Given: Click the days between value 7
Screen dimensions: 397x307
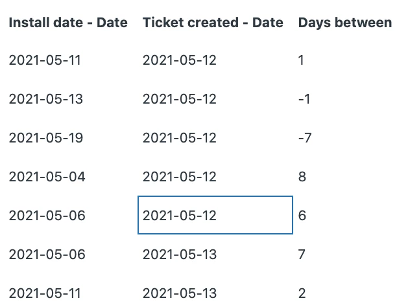Looking at the screenshot, I should [x=302, y=255].
